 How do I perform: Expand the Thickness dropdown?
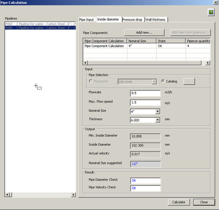point(158,120)
